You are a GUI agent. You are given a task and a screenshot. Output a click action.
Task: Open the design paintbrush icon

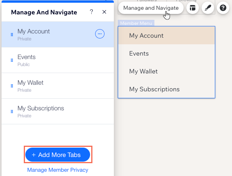coord(208,8)
